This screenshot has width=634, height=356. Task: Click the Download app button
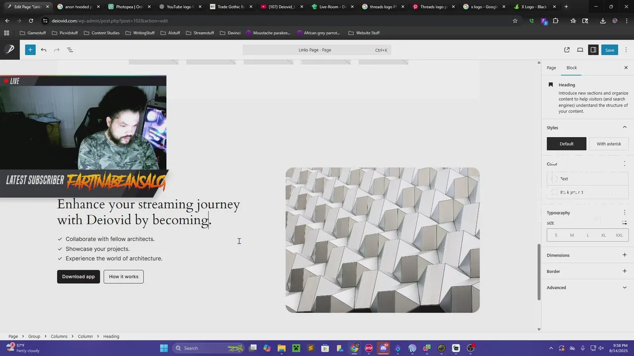[78, 276]
